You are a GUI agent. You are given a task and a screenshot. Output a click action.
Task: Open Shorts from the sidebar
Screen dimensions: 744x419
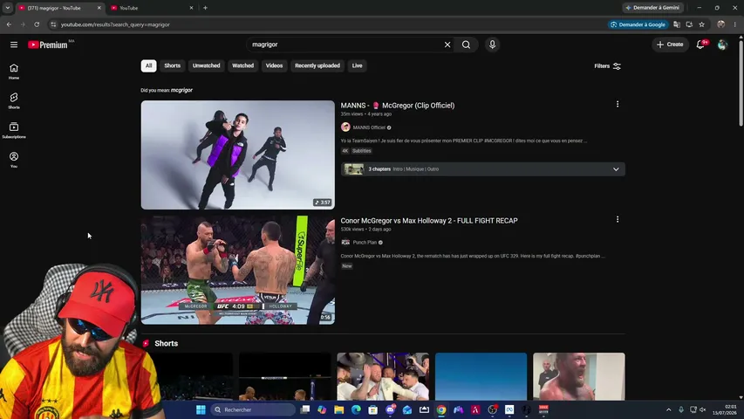(14, 101)
